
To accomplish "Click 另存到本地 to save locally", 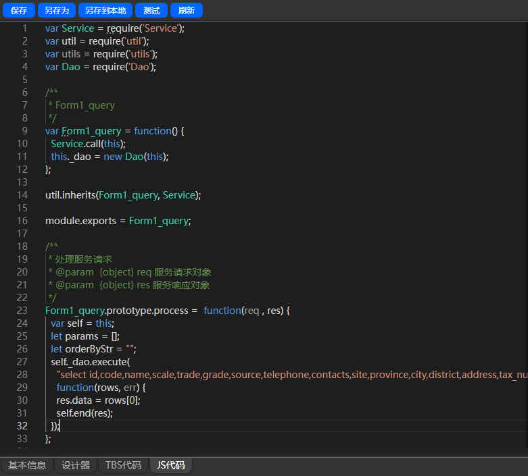I will (x=105, y=10).
